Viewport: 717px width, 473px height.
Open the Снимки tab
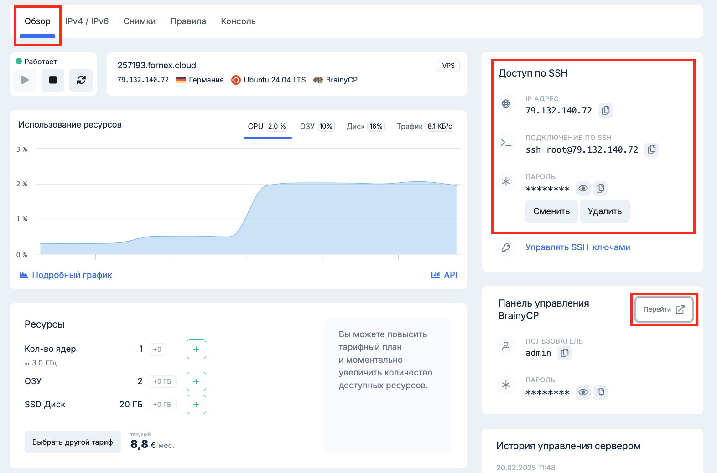tap(140, 21)
